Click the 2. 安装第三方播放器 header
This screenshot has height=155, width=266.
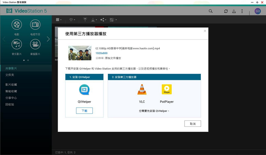click(x=154, y=77)
